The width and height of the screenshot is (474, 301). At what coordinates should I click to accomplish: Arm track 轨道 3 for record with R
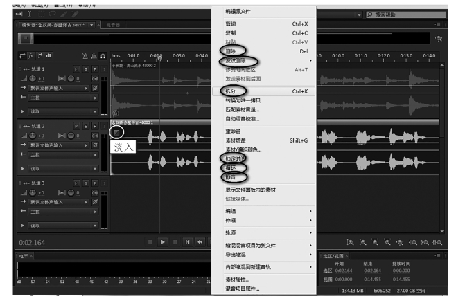point(95,183)
